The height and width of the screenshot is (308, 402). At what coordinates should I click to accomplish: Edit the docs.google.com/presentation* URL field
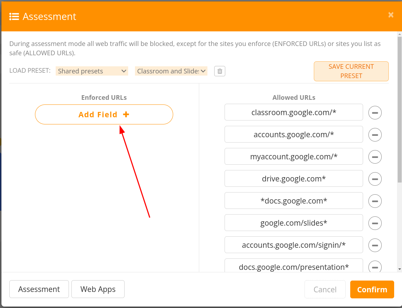(294, 266)
